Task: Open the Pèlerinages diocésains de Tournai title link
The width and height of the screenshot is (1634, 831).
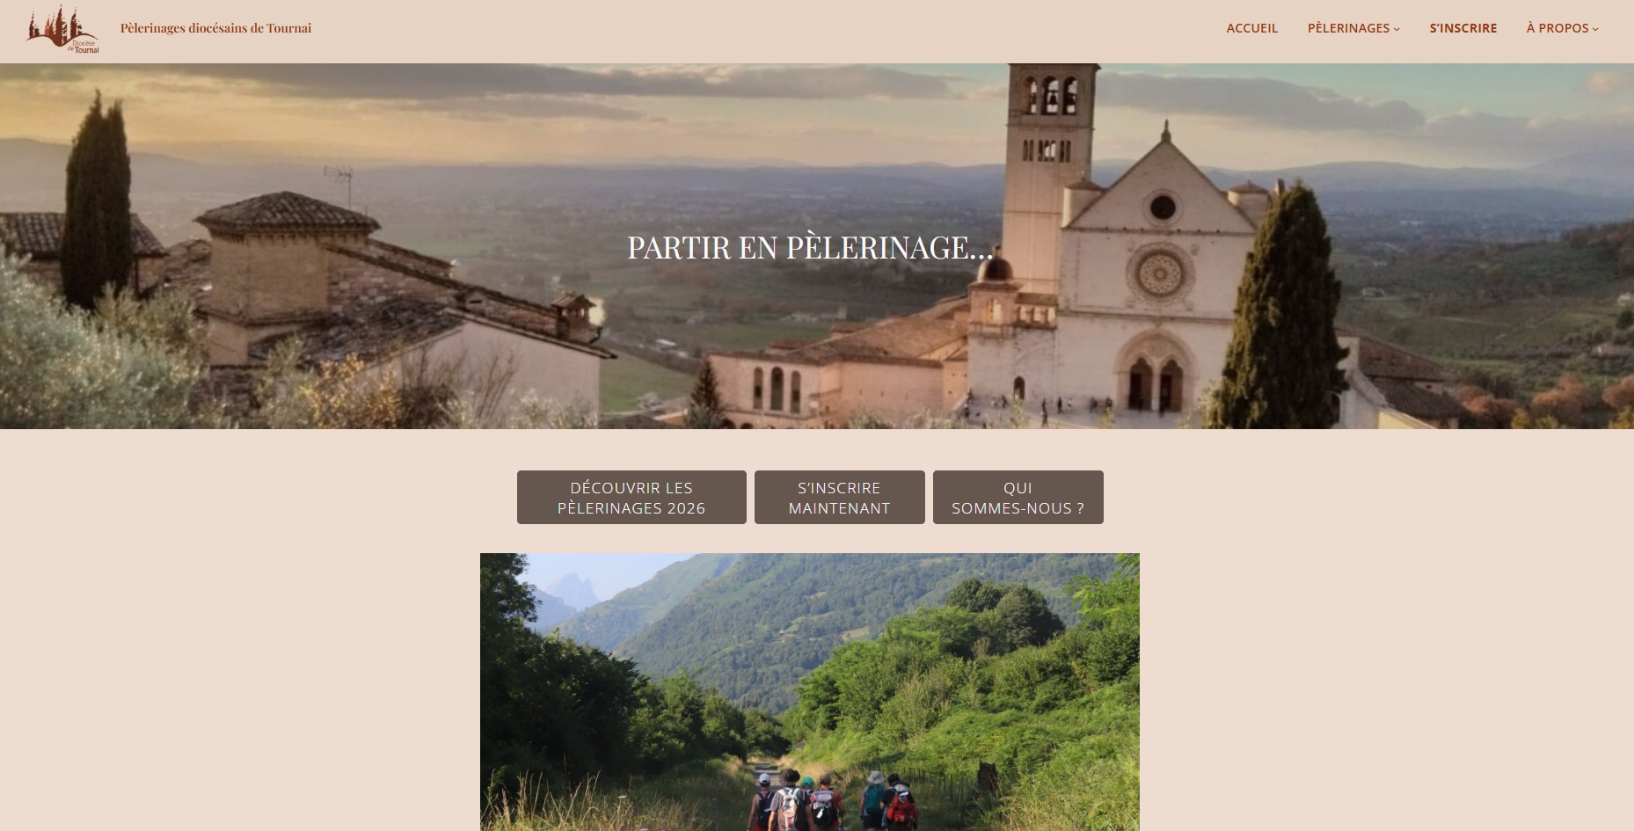Action: click(215, 28)
